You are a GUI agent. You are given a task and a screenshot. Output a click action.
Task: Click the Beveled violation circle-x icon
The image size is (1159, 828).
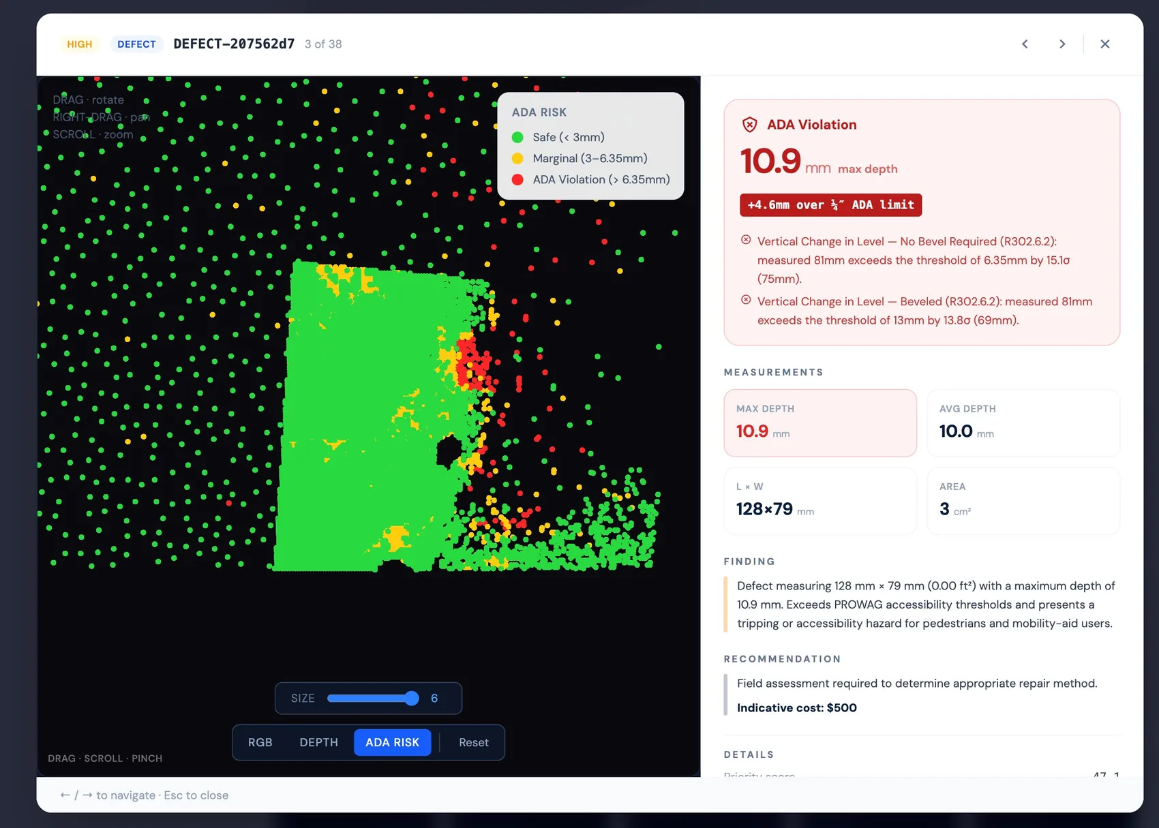click(746, 300)
